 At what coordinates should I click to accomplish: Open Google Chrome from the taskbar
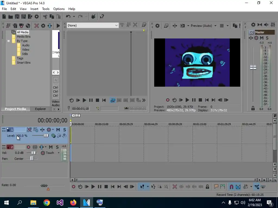47,202
